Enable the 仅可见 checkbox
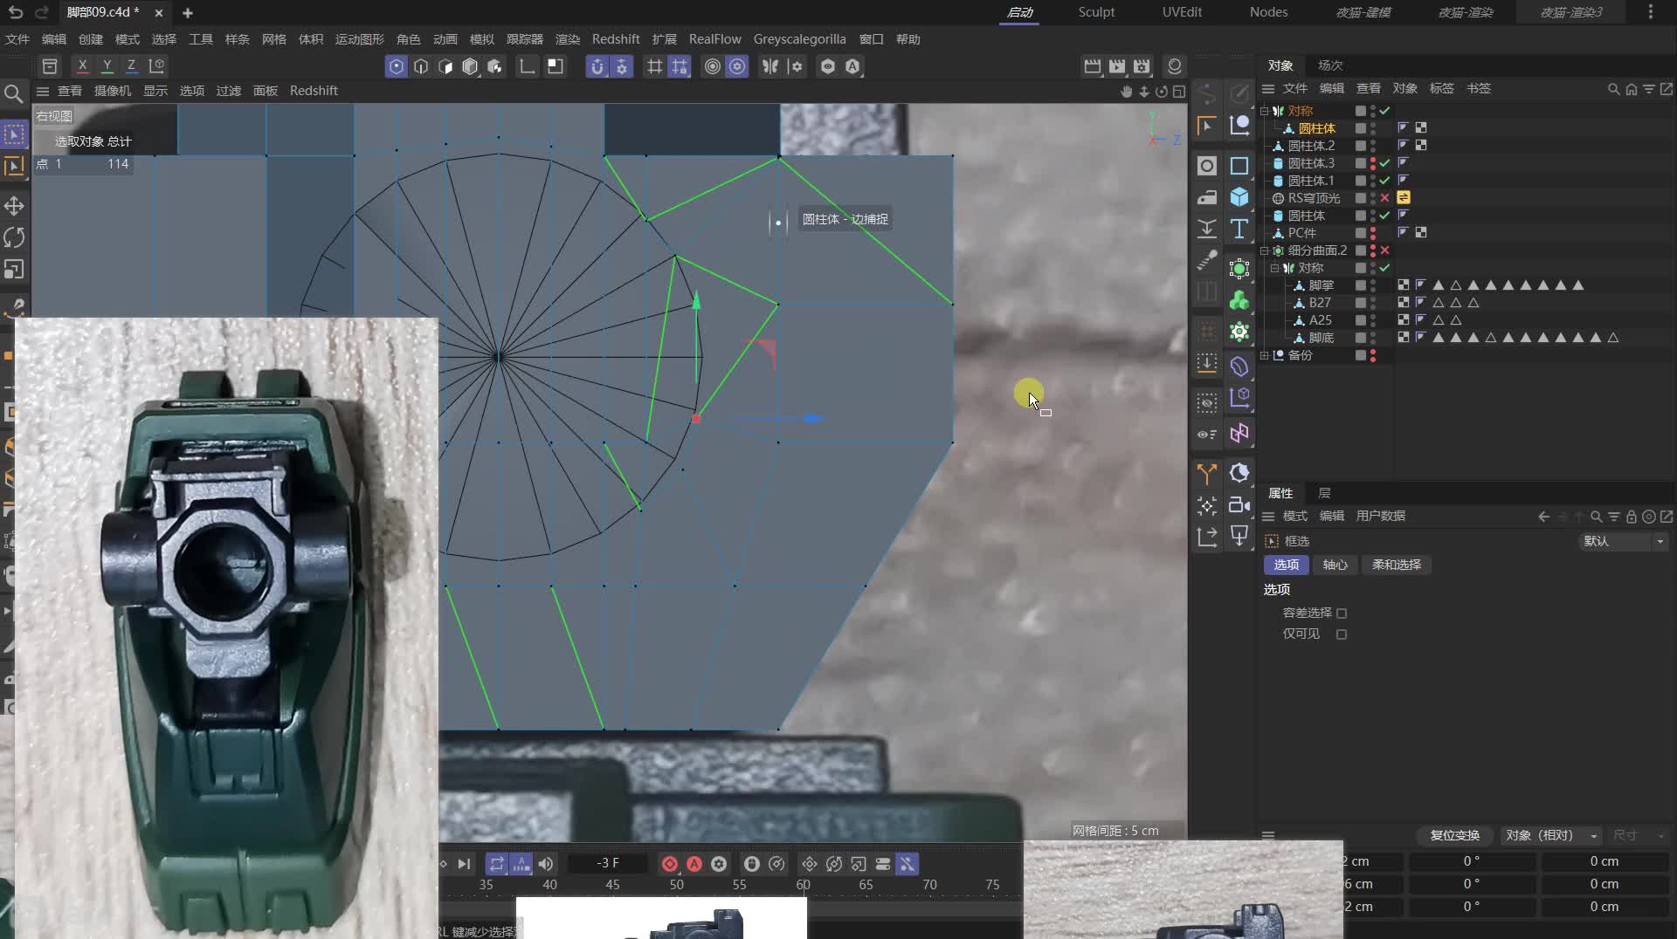Image resolution: width=1677 pixels, height=939 pixels. pos(1342,634)
